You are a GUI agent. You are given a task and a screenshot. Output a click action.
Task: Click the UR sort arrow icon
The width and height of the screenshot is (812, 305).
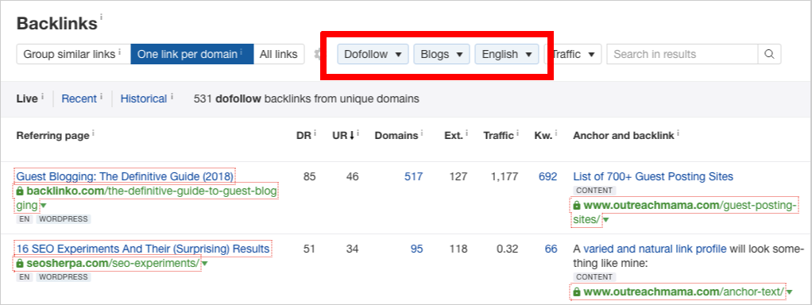(x=352, y=136)
